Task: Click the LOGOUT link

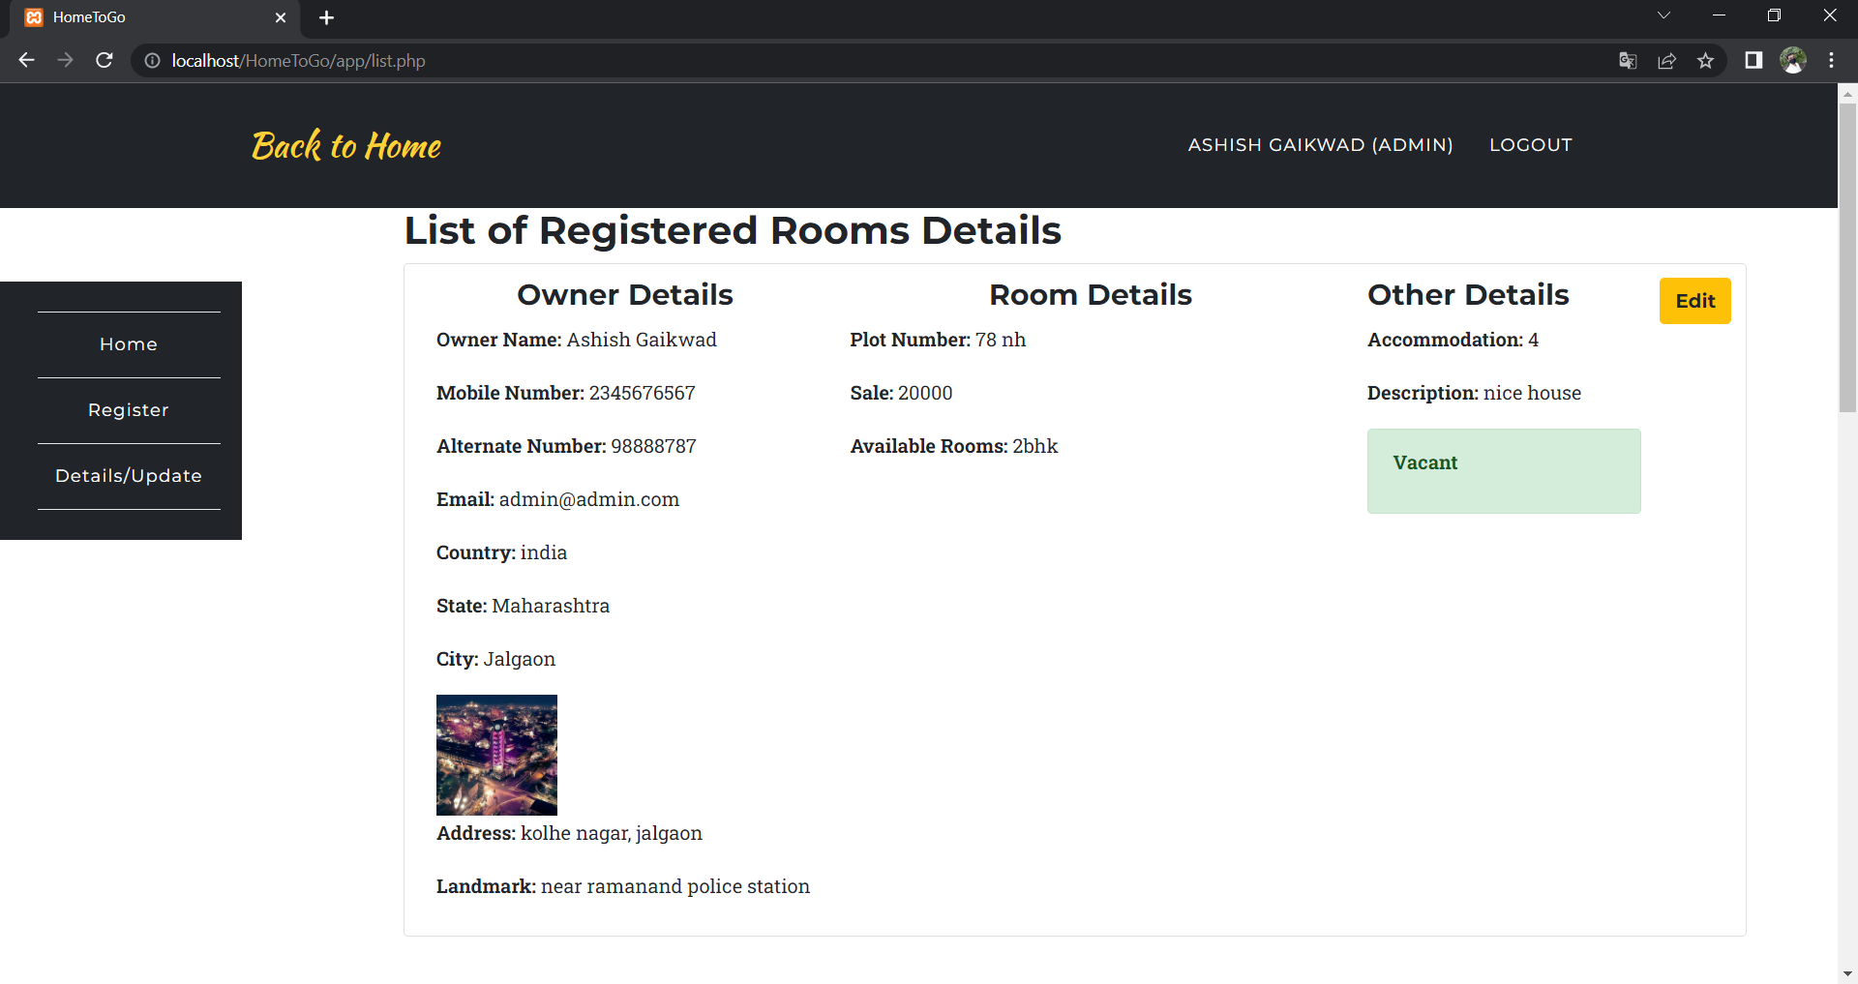Action: pyautogui.click(x=1530, y=144)
